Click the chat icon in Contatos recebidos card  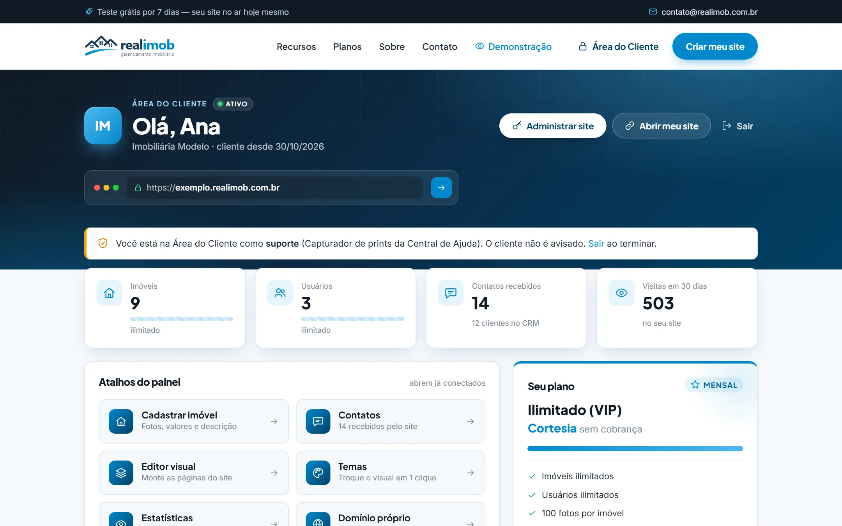pos(451,293)
